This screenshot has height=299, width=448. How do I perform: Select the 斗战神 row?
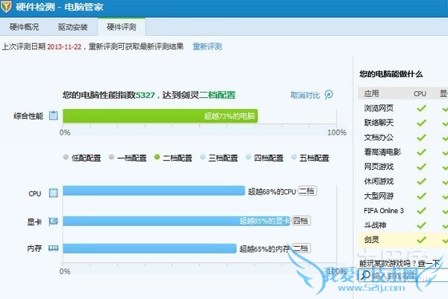403,226
